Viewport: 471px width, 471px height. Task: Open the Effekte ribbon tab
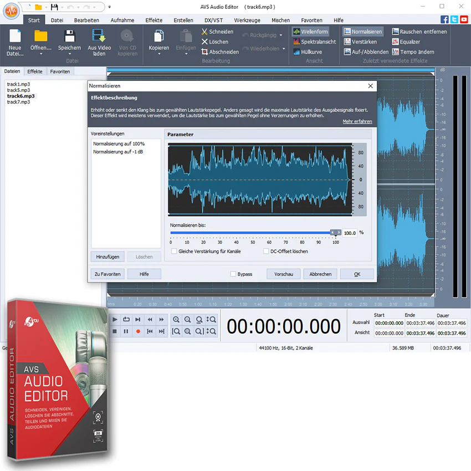tap(154, 20)
